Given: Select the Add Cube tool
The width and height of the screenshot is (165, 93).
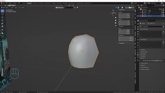Looking at the screenshot, I should tap(2, 36).
